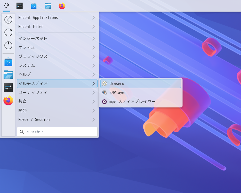The width and height of the screenshot is (241, 193).
Task: Launch SMPlayer from the multimedia submenu
Action: 141,93
